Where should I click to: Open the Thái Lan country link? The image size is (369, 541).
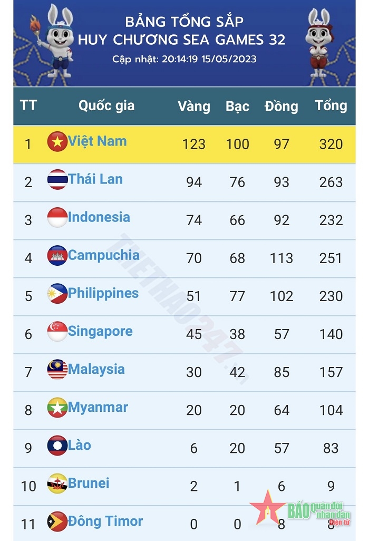pos(95,179)
